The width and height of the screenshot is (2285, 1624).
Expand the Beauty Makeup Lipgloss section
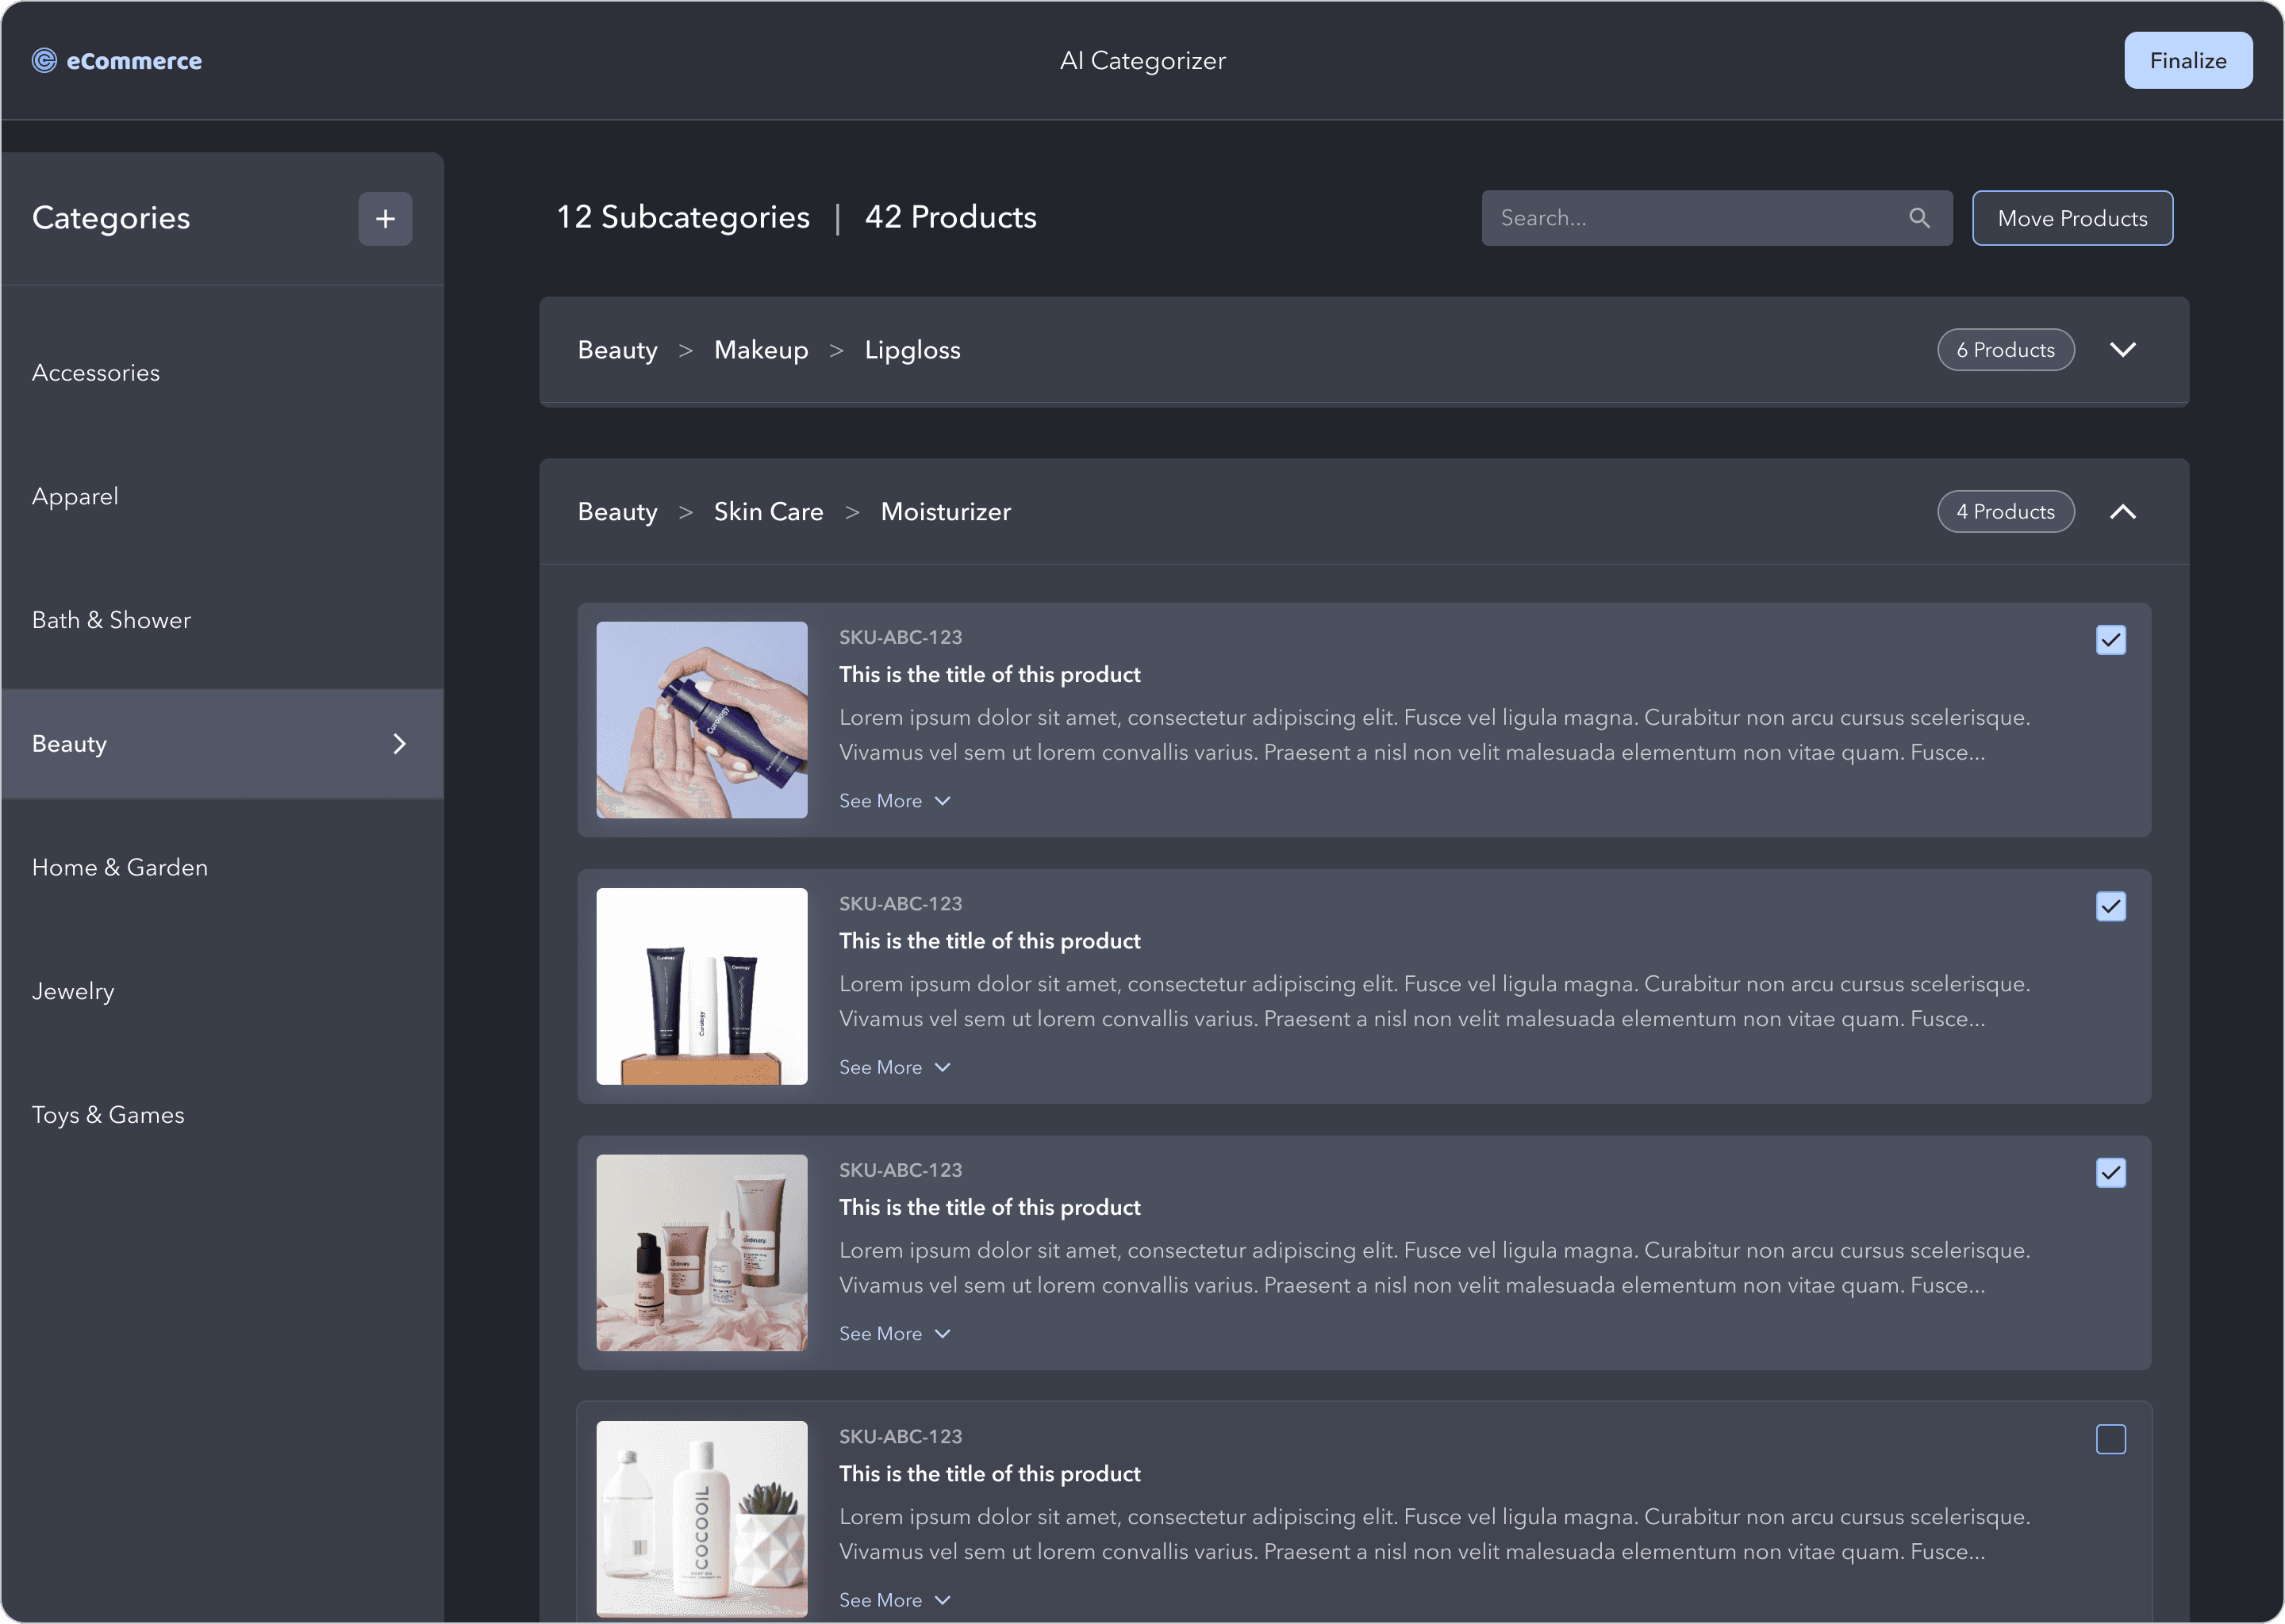tap(2122, 350)
